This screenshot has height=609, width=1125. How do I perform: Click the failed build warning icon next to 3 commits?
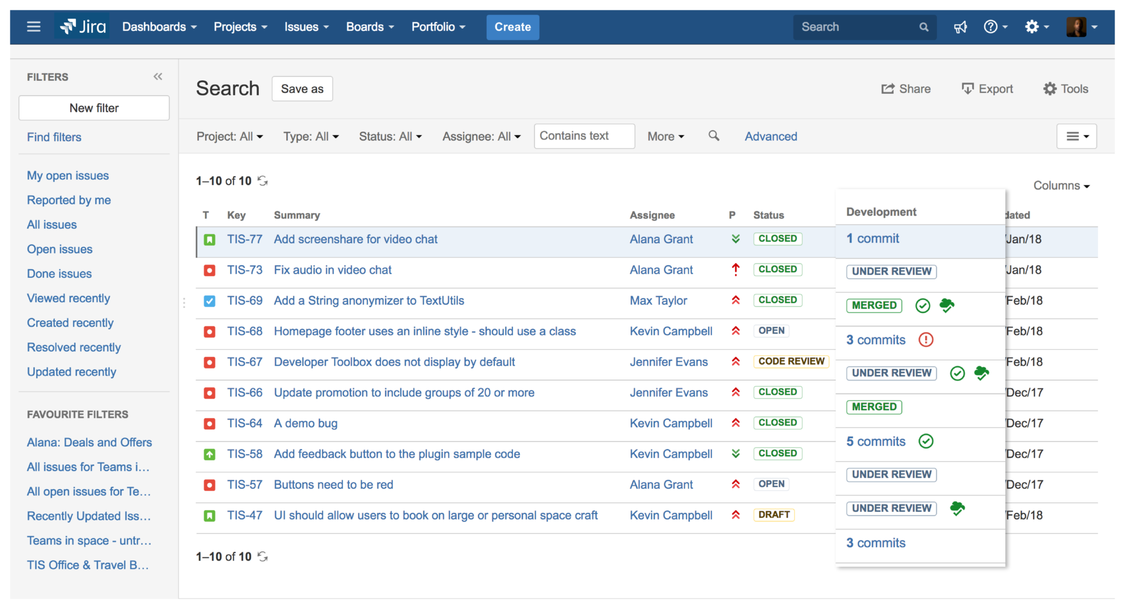[x=926, y=340]
